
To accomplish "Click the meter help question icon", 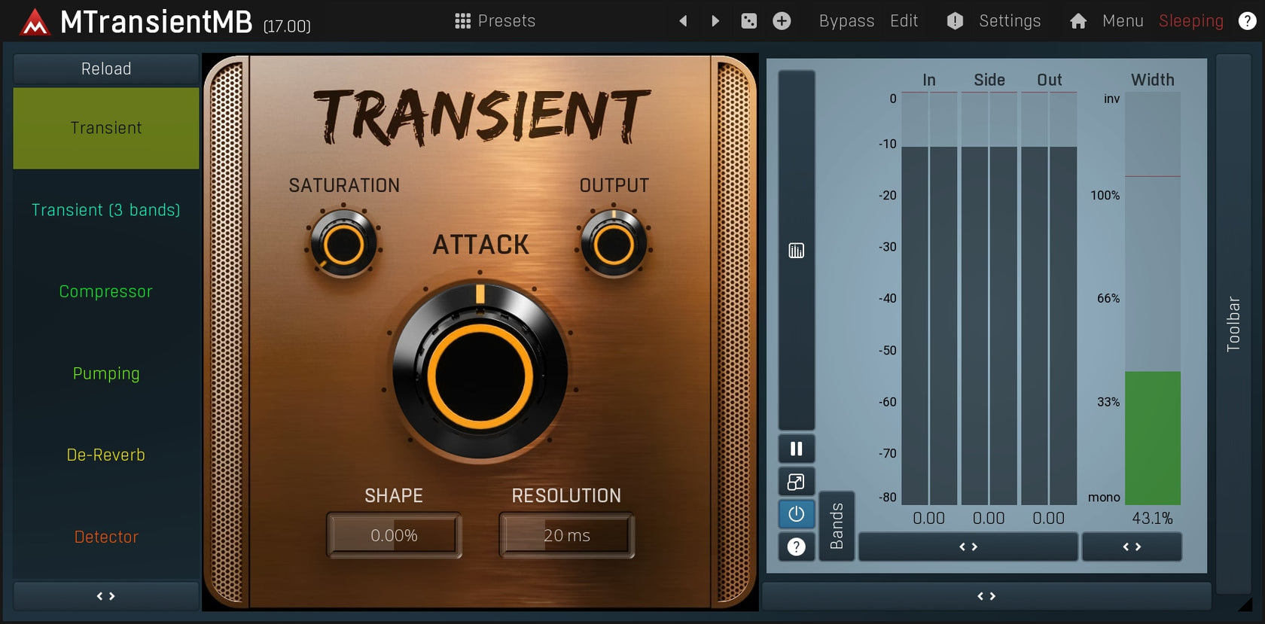I will click(x=796, y=547).
